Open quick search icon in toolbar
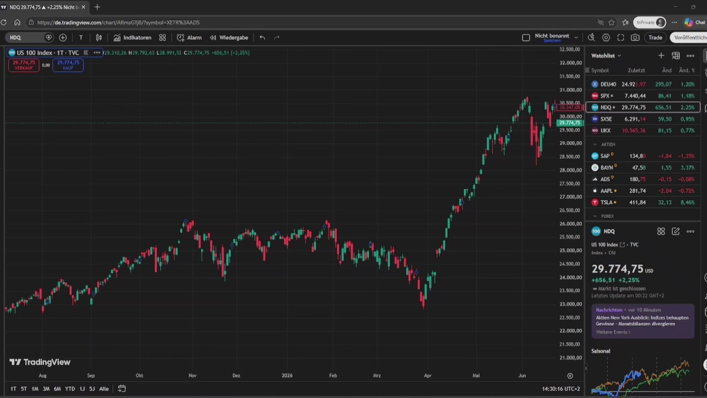The height and width of the screenshot is (398, 707). coord(591,38)
